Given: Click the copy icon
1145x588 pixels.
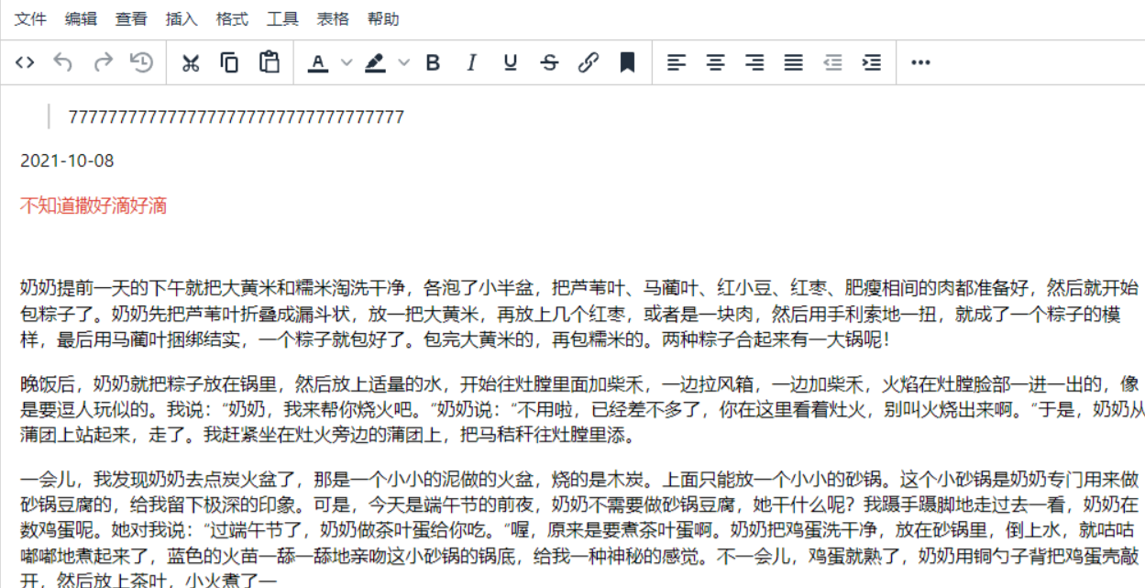Looking at the screenshot, I should (229, 62).
